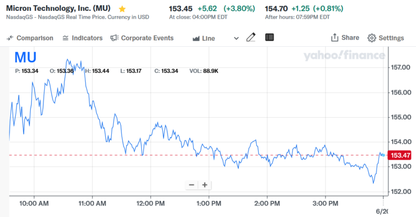The width and height of the screenshot is (416, 217).
Task: Click the gold watchlist star
Action: [122, 9]
